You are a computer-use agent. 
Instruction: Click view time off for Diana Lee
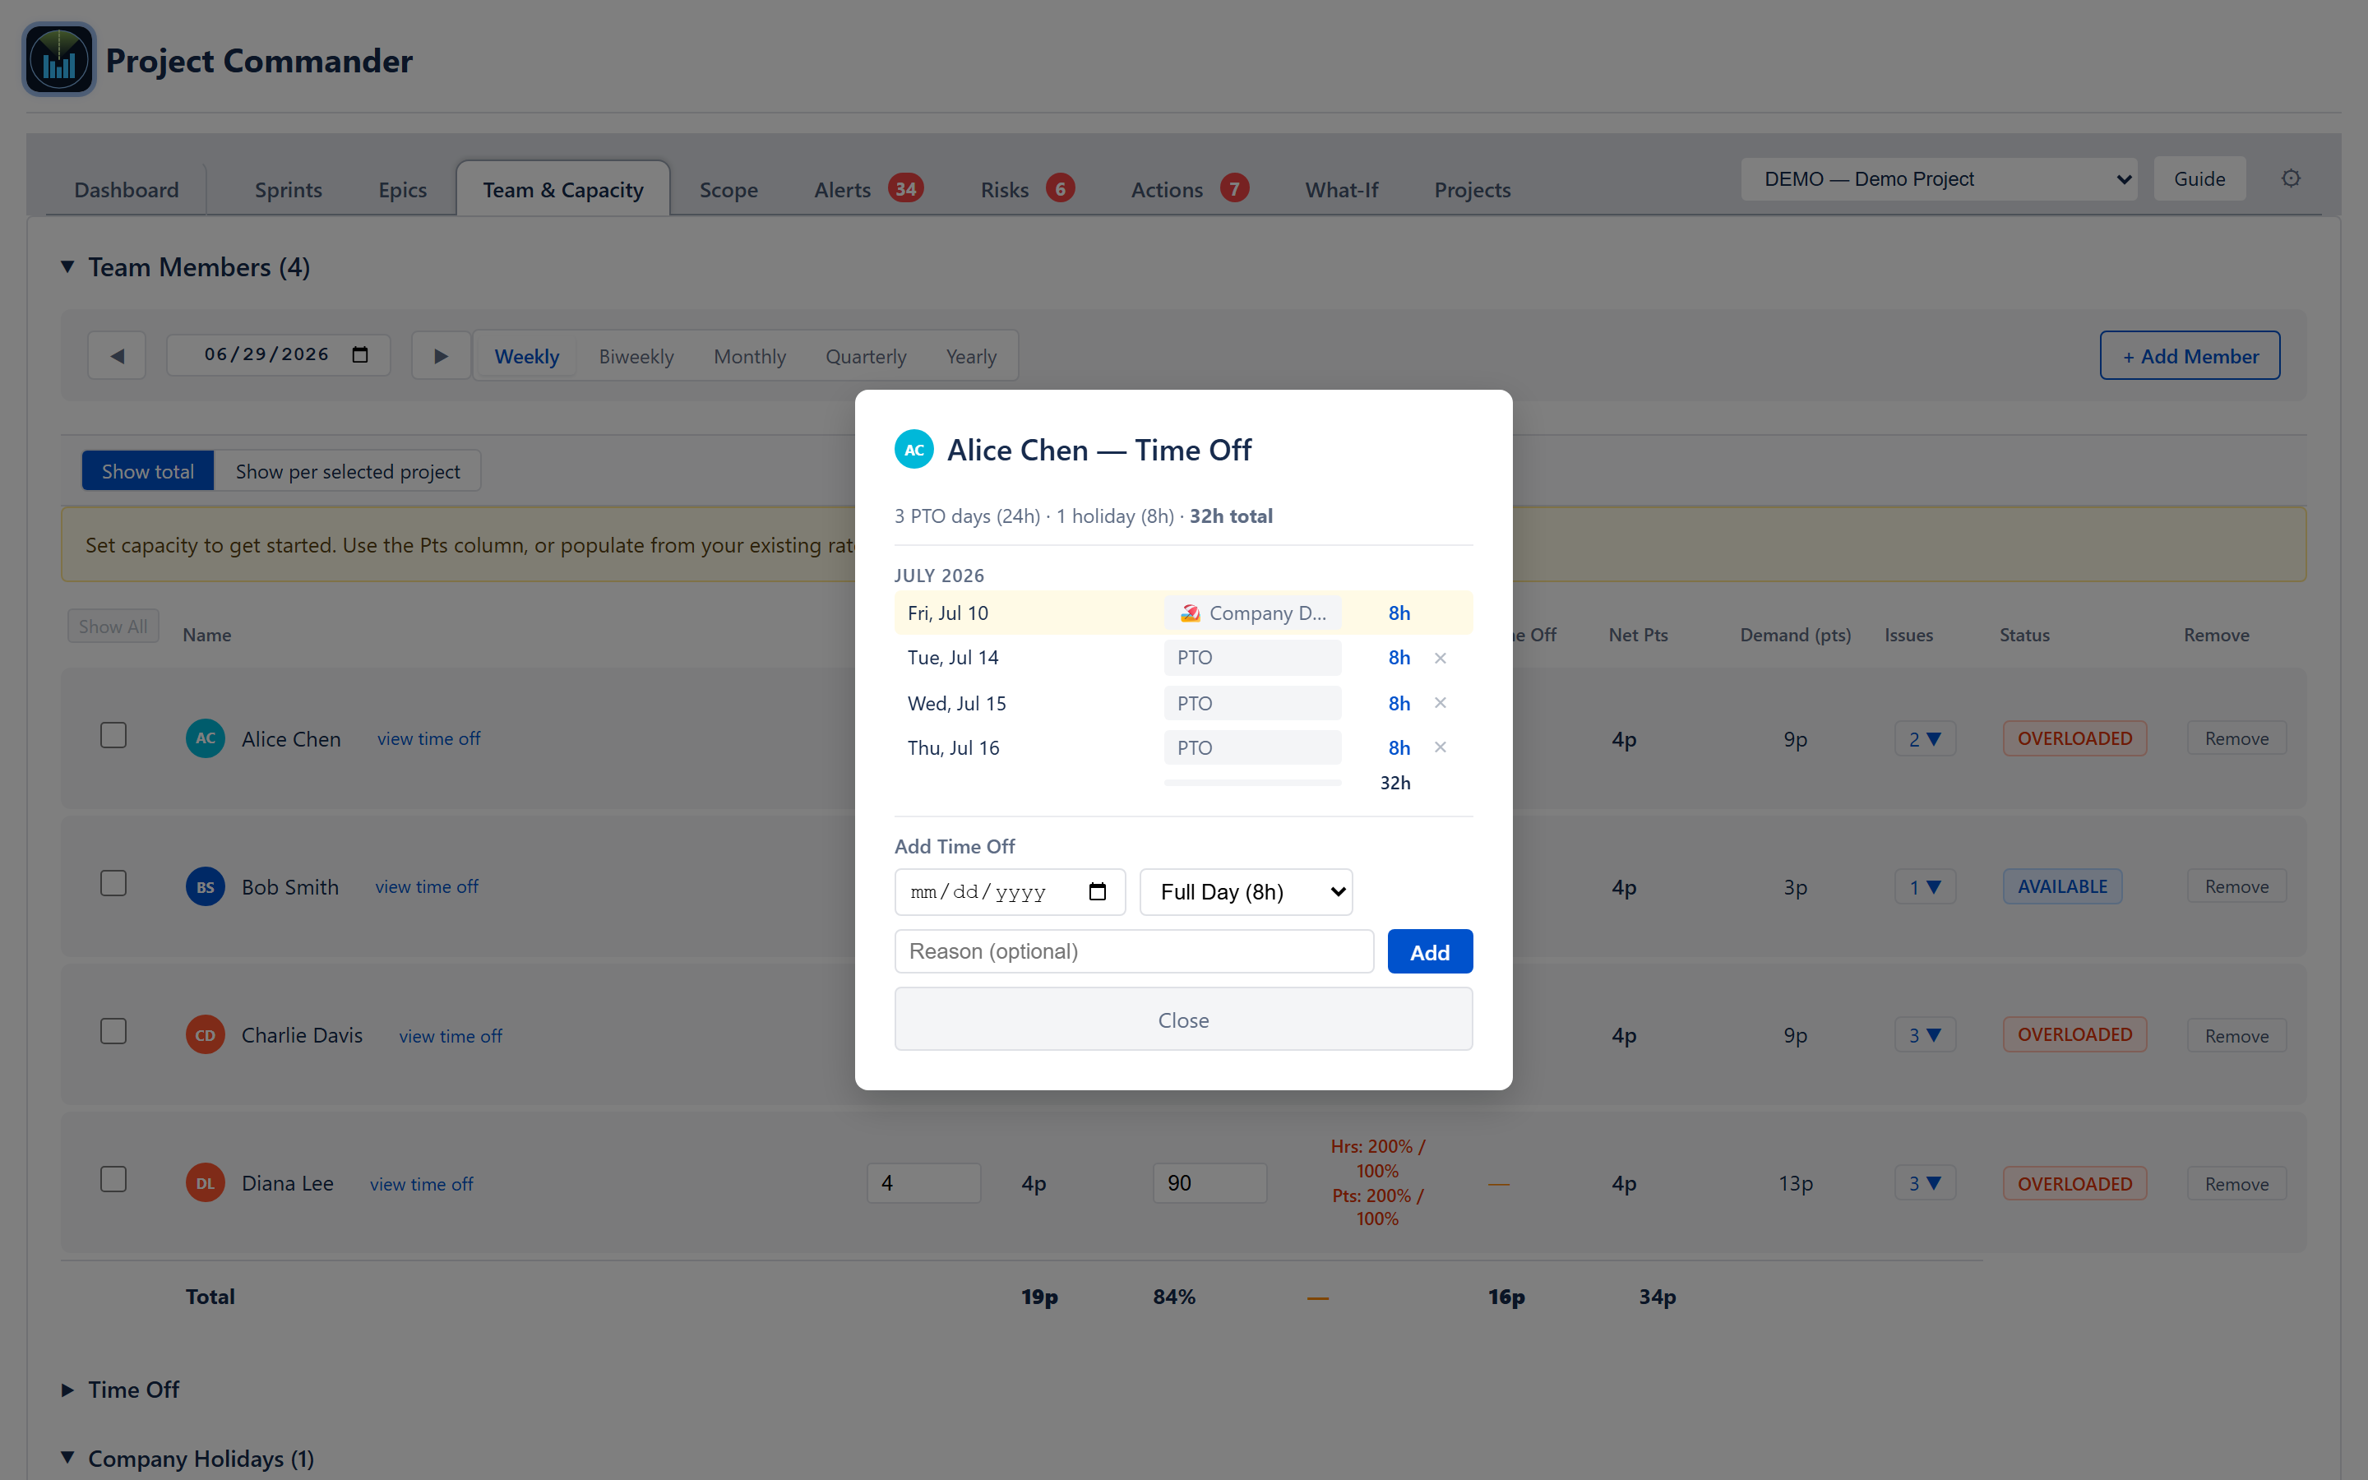pyautogui.click(x=421, y=1183)
